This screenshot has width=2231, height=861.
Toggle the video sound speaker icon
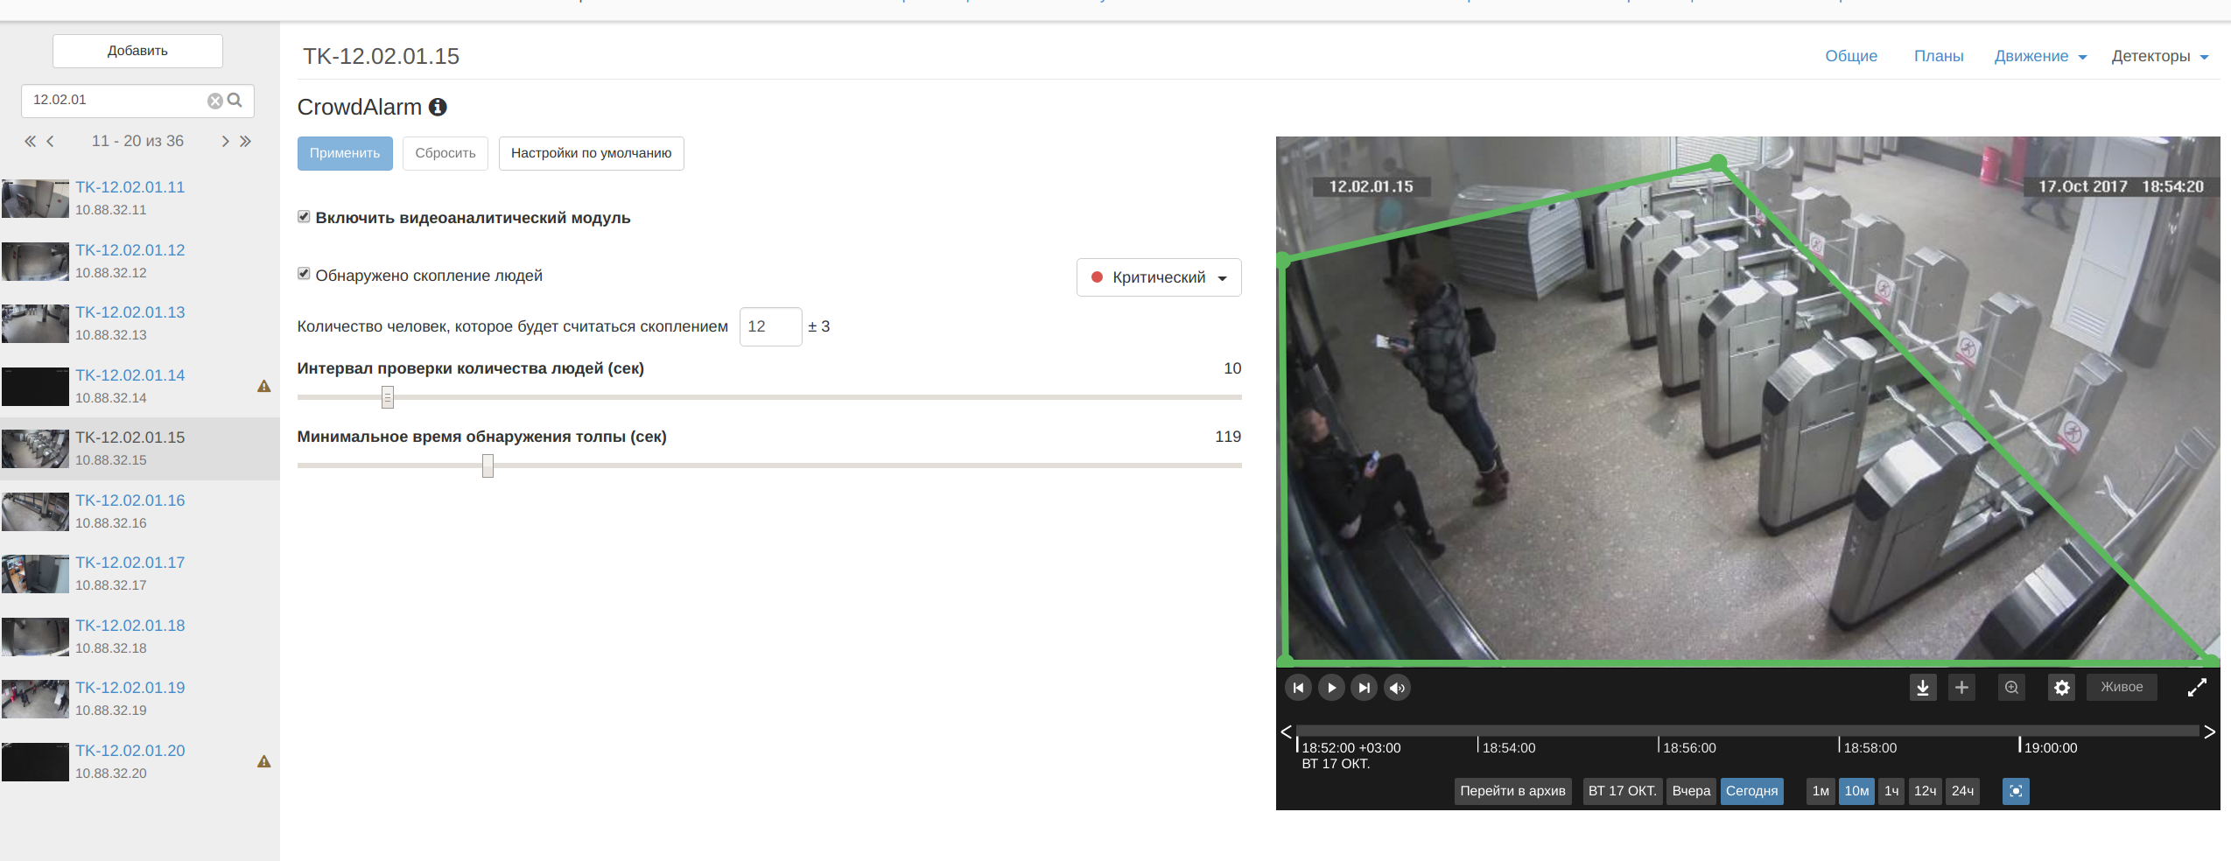[1397, 688]
